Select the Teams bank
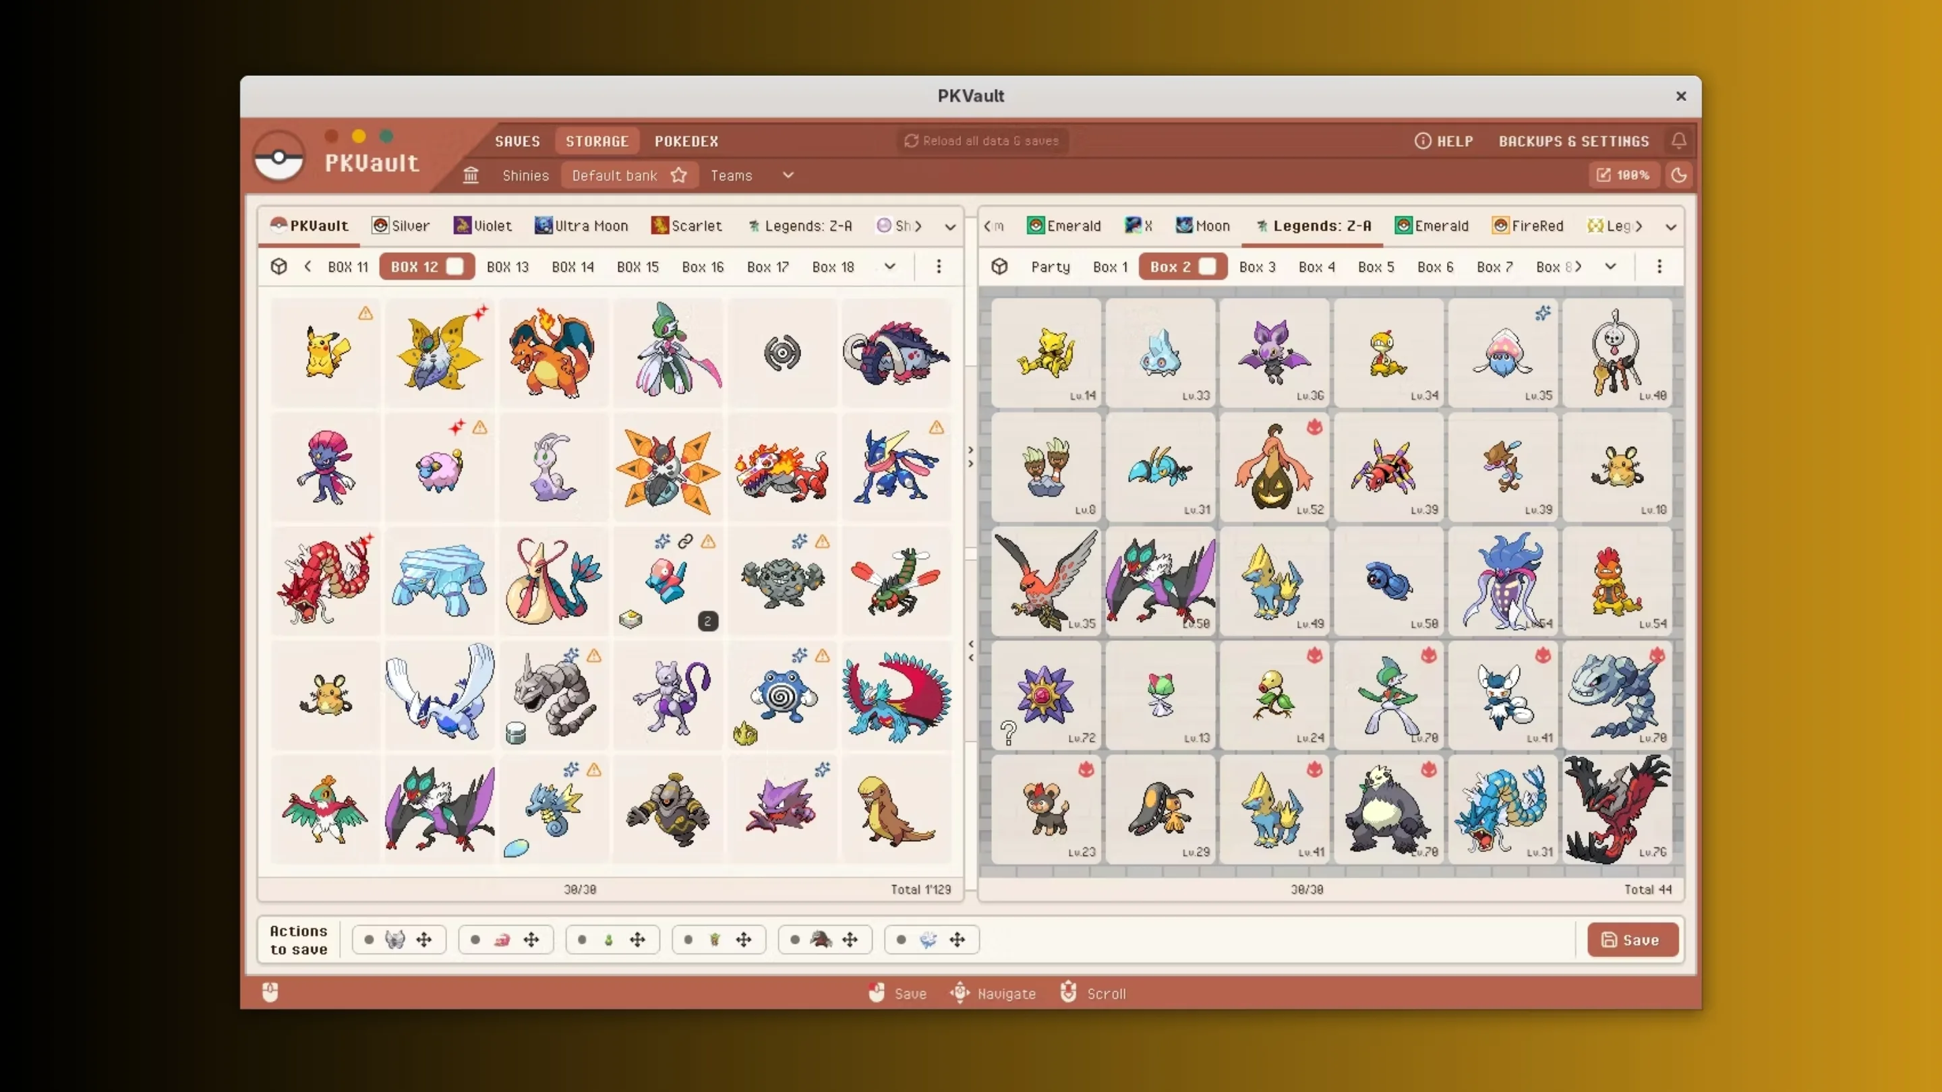Viewport: 1942px width, 1092px height. tap(731, 175)
